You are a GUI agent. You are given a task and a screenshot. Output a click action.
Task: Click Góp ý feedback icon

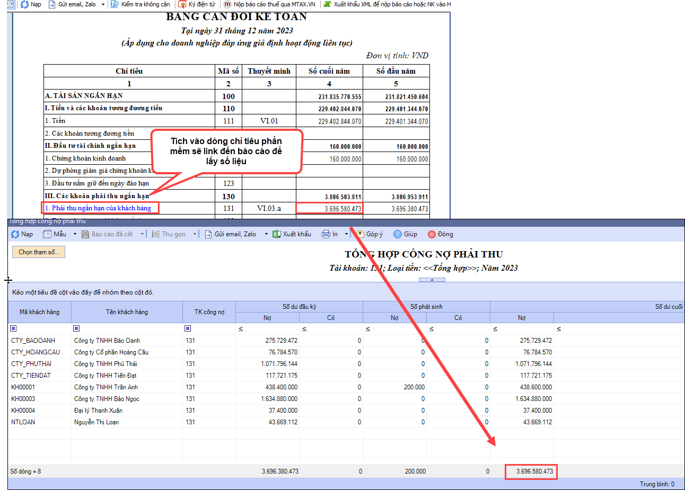coord(361,234)
